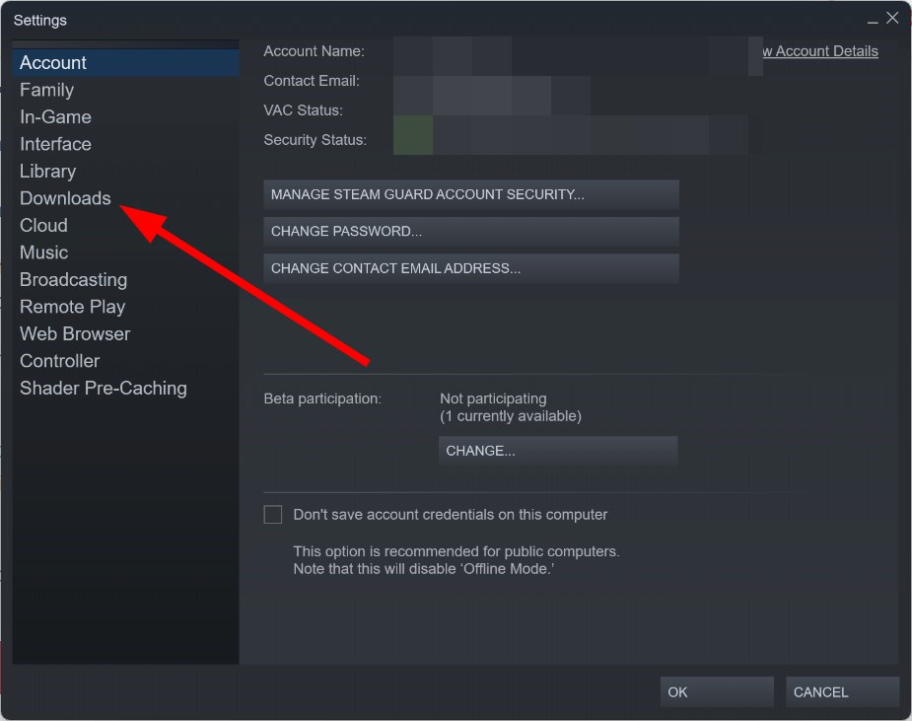Select the Account settings category
The image size is (912, 721).
(x=125, y=62)
